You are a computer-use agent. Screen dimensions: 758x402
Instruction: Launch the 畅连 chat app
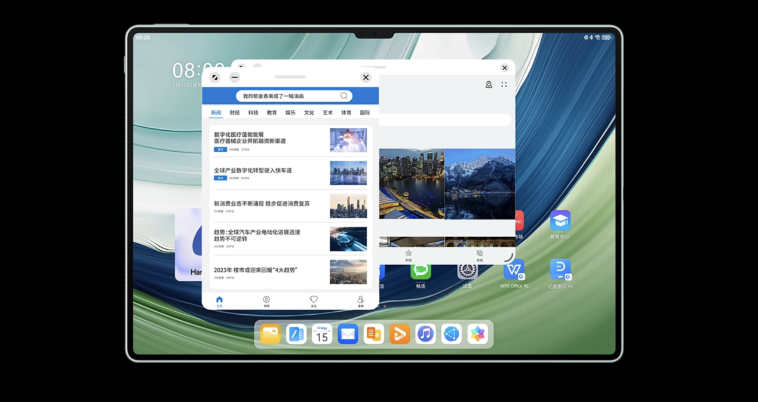(x=421, y=271)
